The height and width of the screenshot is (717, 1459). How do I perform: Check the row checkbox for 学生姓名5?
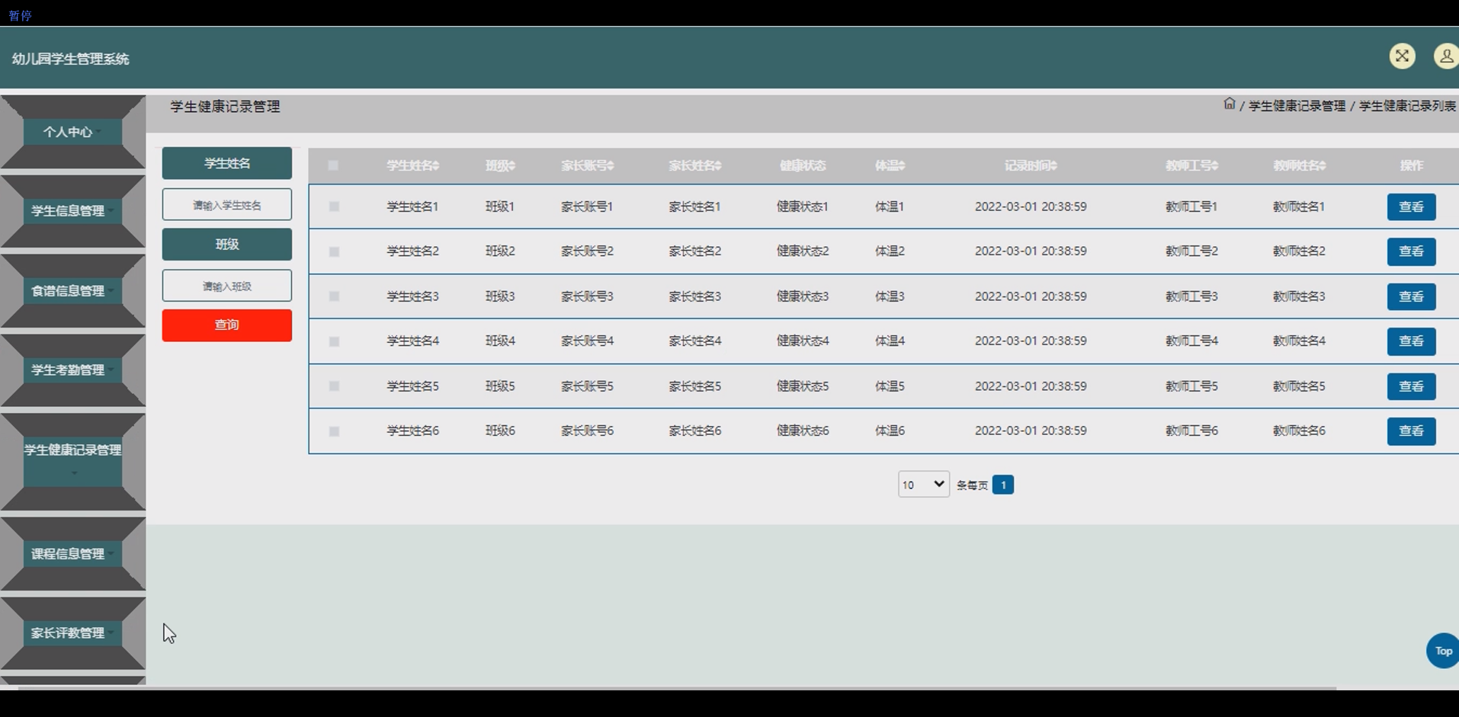[334, 386]
